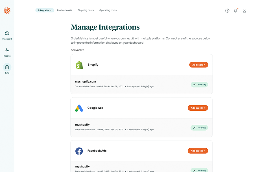The height and width of the screenshot is (172, 269).
Task: Select the Data sidebar icon
Action: (7, 67)
